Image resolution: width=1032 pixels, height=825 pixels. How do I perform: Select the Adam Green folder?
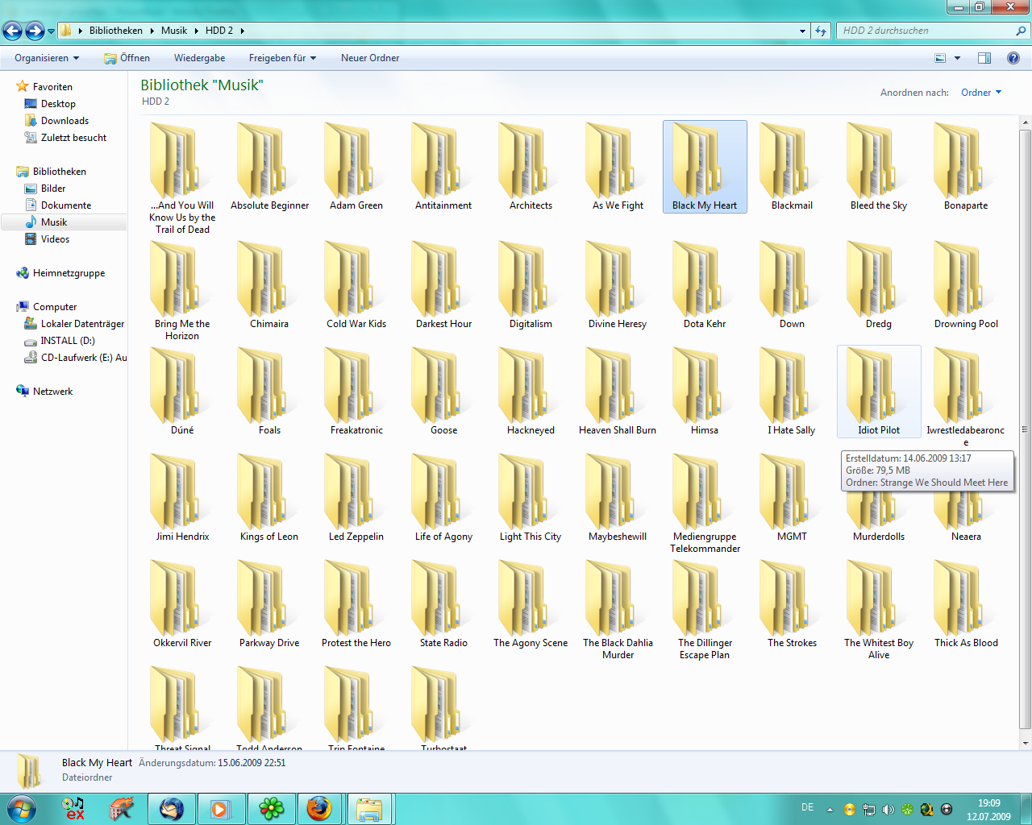coord(356,167)
